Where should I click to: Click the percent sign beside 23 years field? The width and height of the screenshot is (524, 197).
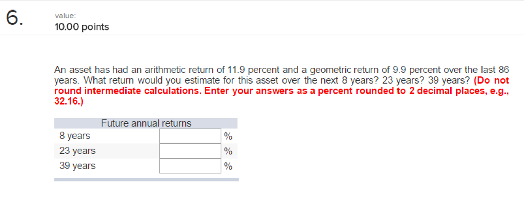point(228,151)
